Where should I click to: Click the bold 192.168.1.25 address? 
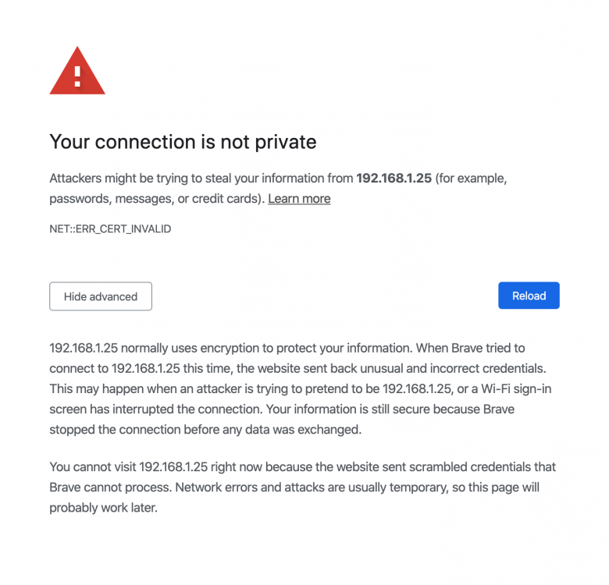pos(394,178)
